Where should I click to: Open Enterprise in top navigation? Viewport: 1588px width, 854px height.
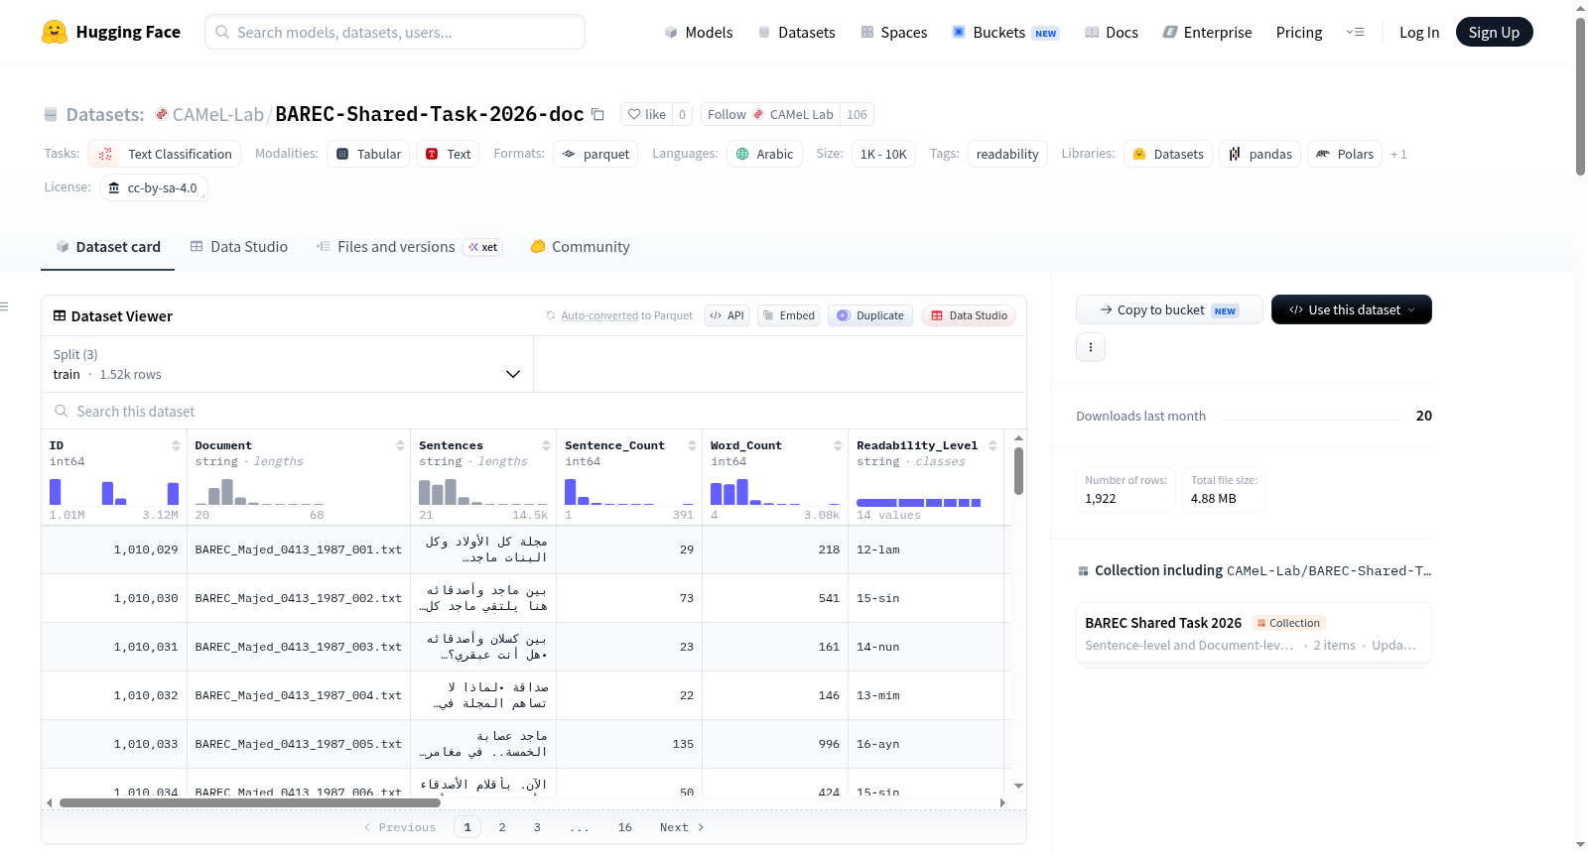[1207, 32]
